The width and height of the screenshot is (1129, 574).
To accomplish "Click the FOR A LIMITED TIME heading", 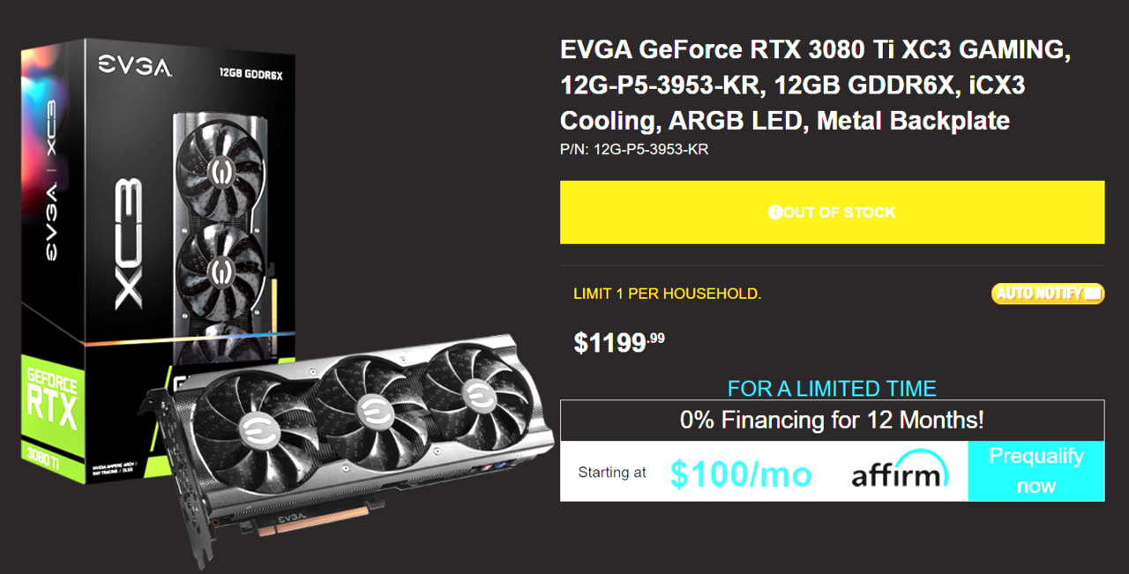I will [832, 388].
